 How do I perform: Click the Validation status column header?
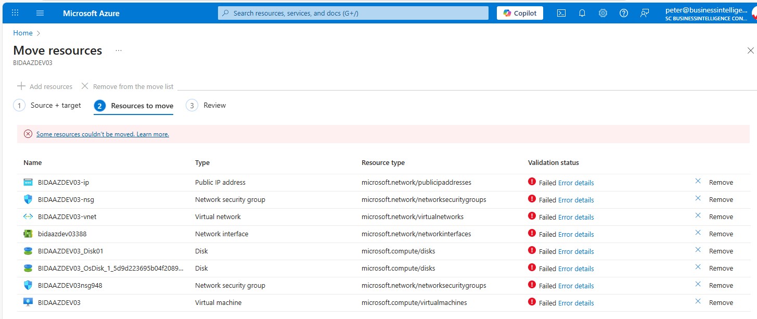554,162
